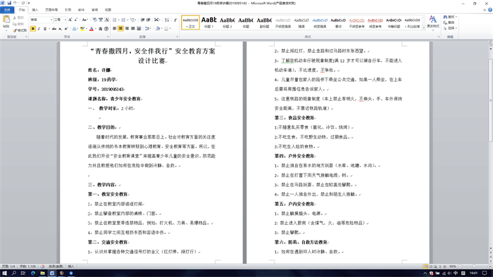The image size is (493, 277).
Task: Open Windows Start menu
Action: pos(4,273)
